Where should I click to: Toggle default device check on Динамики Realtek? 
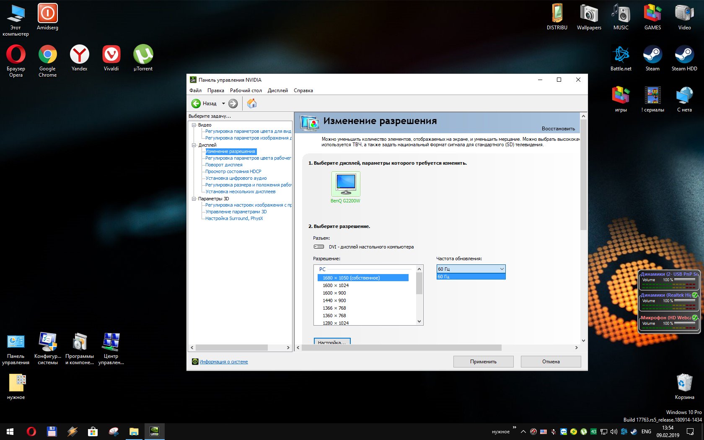[x=695, y=295]
